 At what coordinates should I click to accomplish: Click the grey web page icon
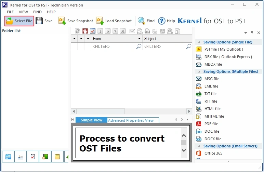[77, 31]
